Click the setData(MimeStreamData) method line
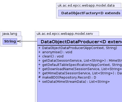The width and height of the screenshot is (122, 102). click(74, 82)
